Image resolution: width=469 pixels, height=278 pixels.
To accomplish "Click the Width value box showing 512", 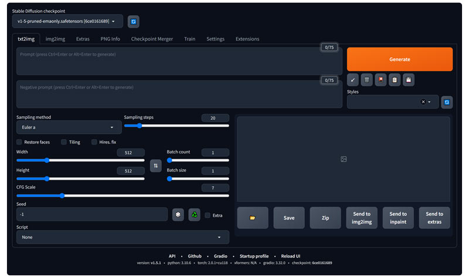I will click(x=131, y=153).
